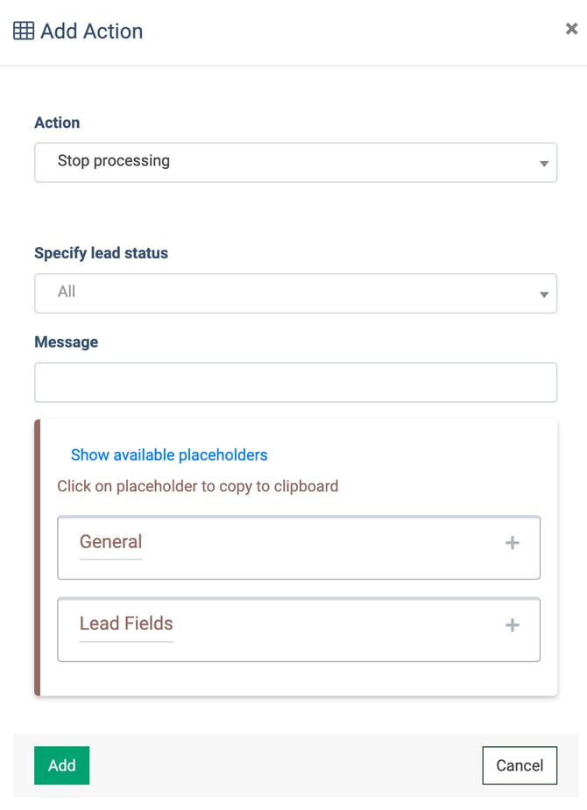Click the X icon to dismiss Add Action
Image resolution: width=587 pixels, height=810 pixels.
[571, 28]
